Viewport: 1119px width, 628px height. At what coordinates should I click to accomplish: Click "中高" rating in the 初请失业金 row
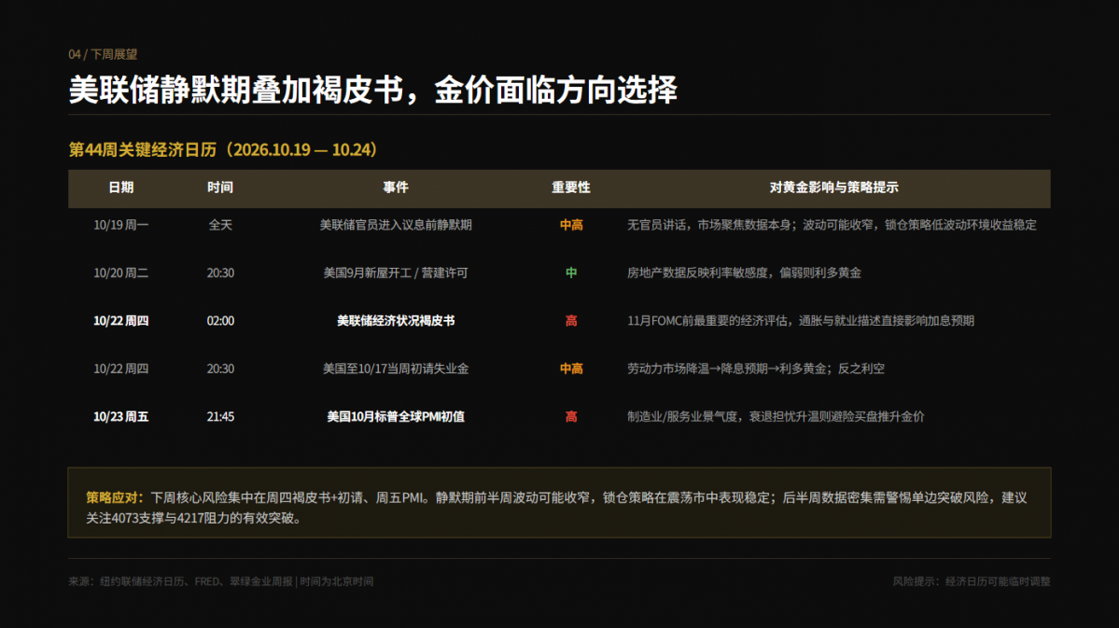(x=571, y=369)
